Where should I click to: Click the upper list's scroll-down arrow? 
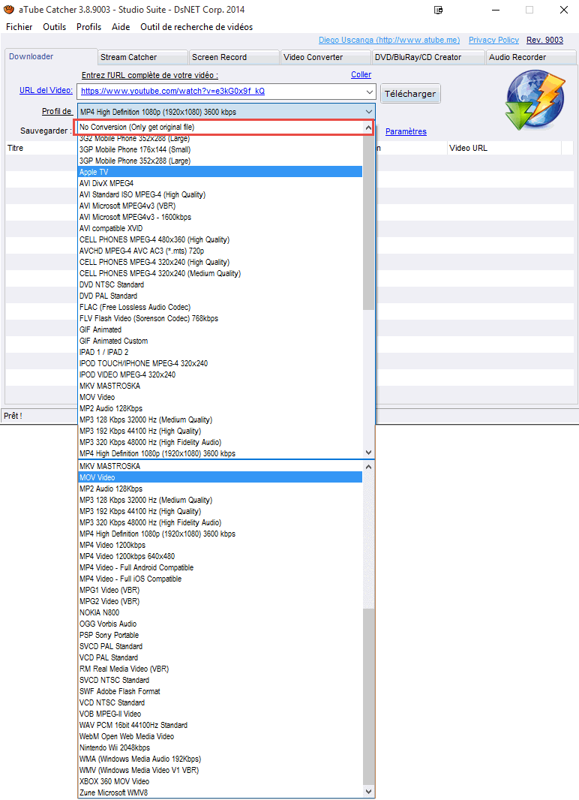368,453
